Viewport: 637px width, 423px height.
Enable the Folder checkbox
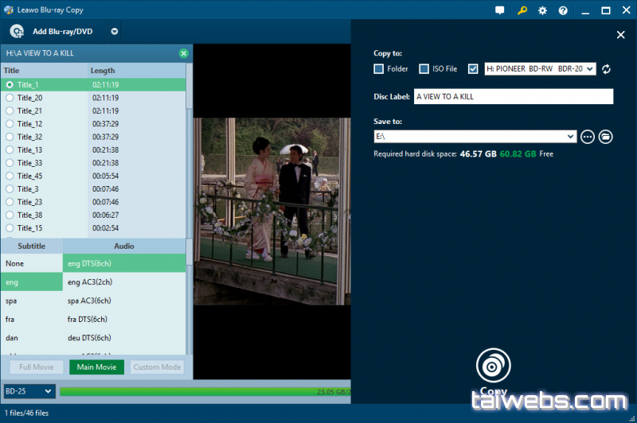tap(379, 69)
